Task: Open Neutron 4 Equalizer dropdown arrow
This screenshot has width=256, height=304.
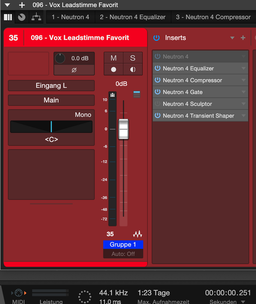Action: click(244, 68)
